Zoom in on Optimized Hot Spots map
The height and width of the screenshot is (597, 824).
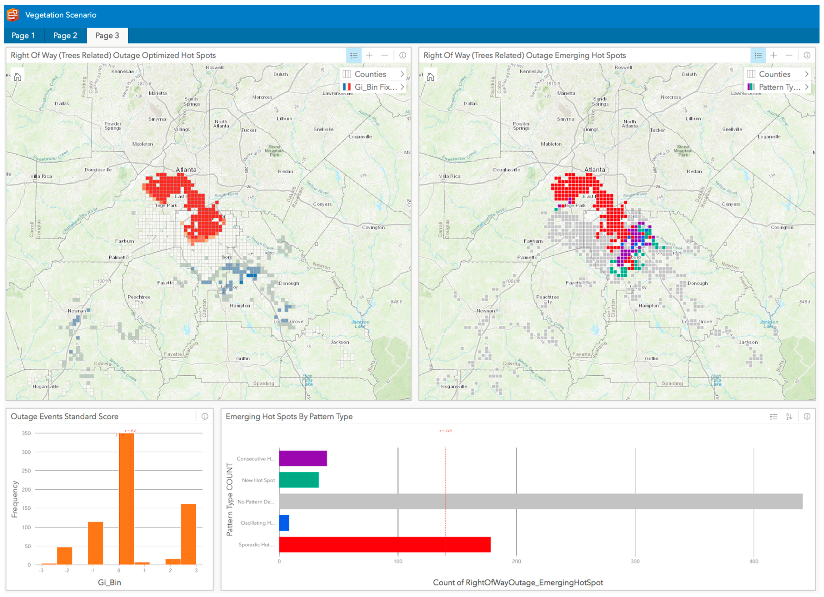coord(369,55)
